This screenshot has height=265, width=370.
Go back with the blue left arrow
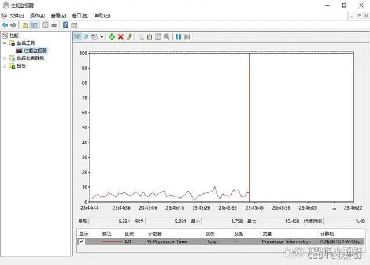click(x=5, y=25)
